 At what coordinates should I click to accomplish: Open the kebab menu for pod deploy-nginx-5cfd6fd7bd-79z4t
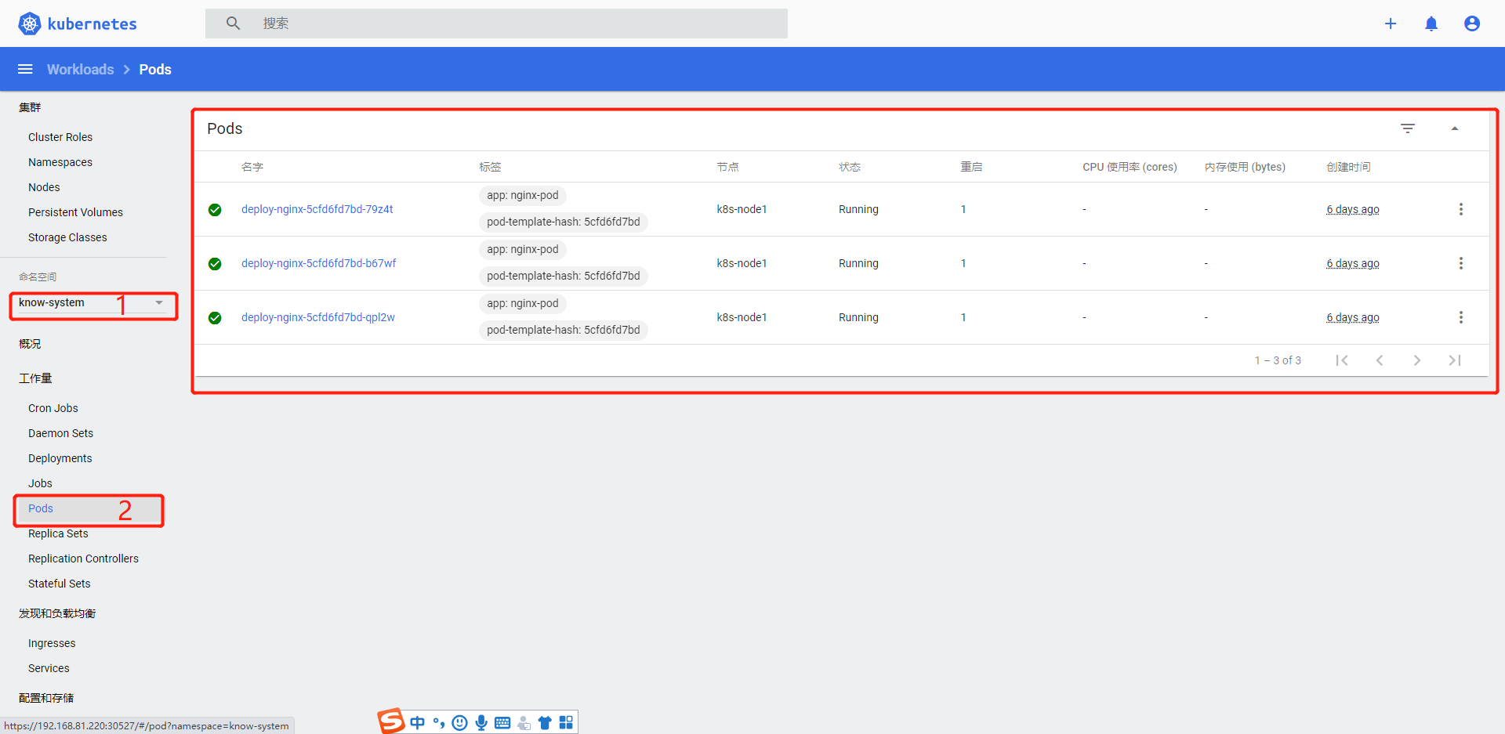coord(1461,209)
